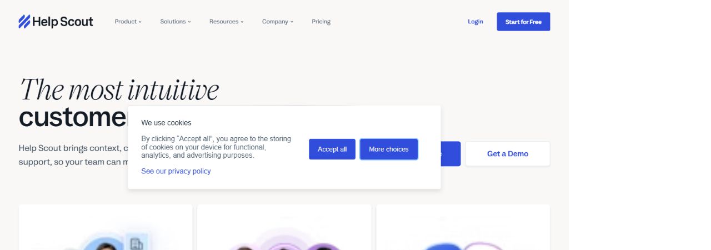Accept all cookies
The height and width of the screenshot is (250, 711).
click(332, 149)
